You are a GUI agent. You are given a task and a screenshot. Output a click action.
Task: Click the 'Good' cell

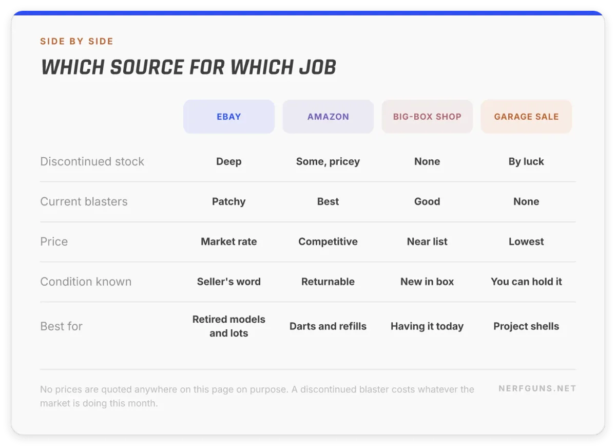pyautogui.click(x=427, y=201)
